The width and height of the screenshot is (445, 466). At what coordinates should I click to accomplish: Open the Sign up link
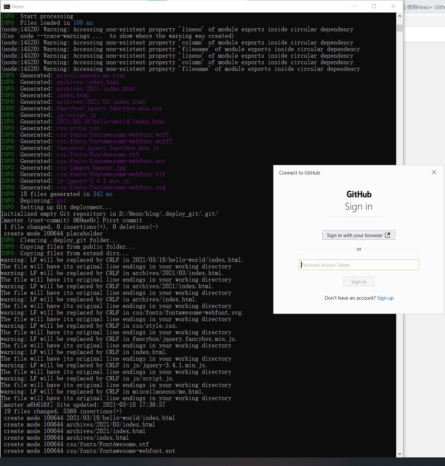(385, 298)
